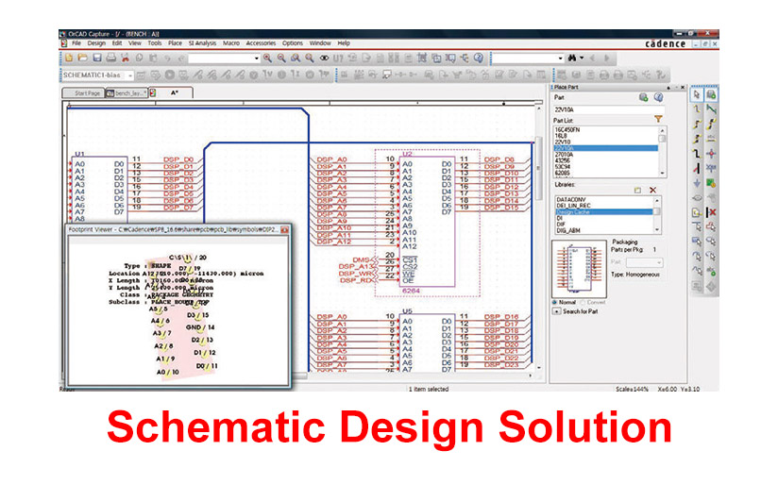Click the snap-to-grid toolbar icon

coord(422,58)
